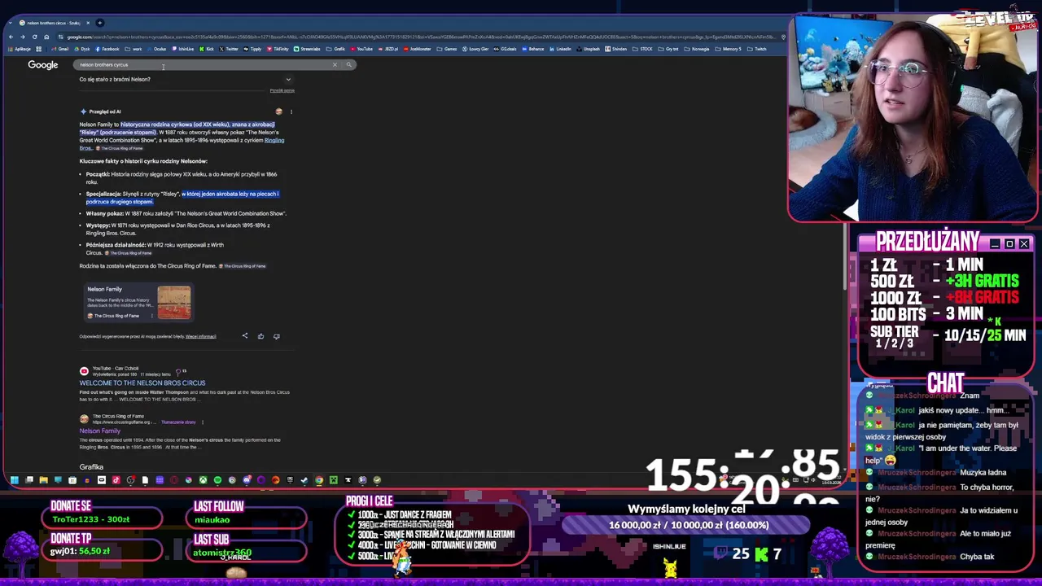Open File Explorer from the taskbar

click(43, 480)
